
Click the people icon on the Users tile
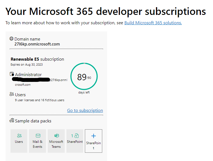[19, 136]
